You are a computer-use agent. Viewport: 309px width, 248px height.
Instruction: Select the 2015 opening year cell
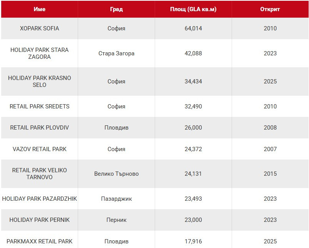pyautogui.click(x=270, y=174)
